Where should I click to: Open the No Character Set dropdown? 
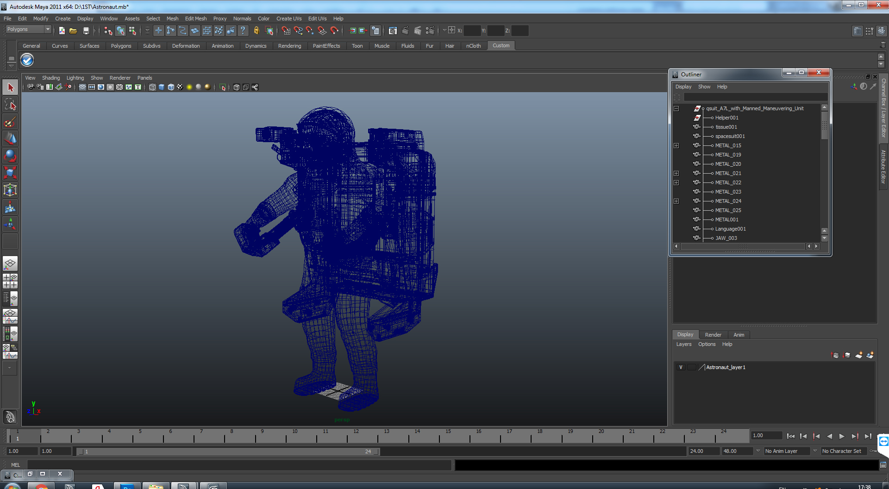[x=844, y=451]
